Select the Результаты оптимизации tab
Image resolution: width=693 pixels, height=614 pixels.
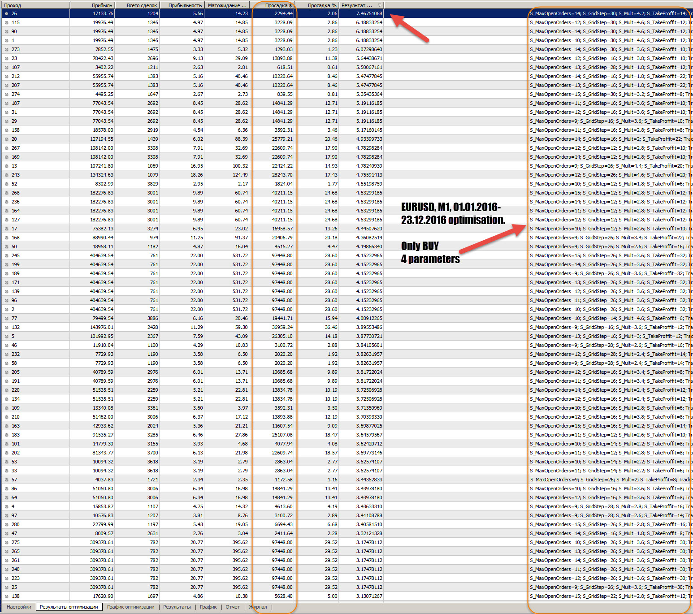pos(69,607)
